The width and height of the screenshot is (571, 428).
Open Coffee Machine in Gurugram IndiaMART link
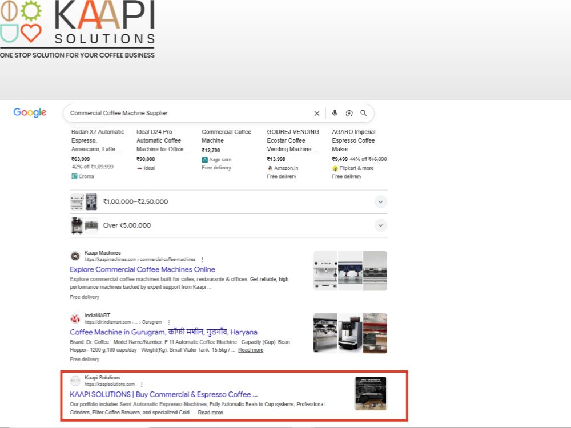tap(163, 332)
